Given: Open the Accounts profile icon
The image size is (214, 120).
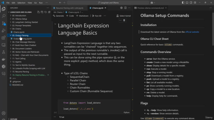Looking at the screenshot, I should coord(4,113).
